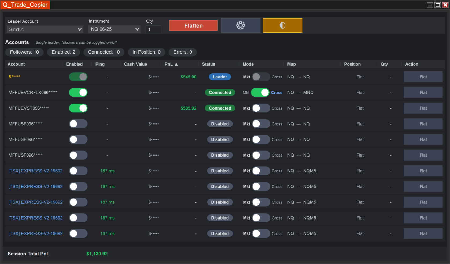Screen dimensions: 450x264
Task: Click Flat button in the S***** row
Action: (x=423, y=77)
